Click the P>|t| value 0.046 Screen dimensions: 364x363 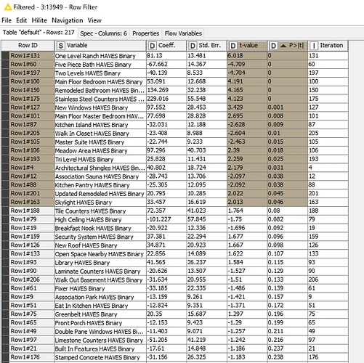point(288,202)
